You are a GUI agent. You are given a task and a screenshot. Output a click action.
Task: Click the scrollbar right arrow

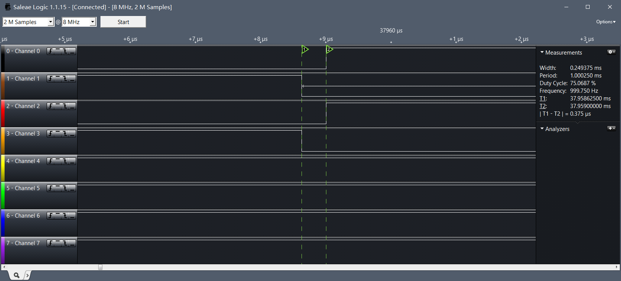(616, 267)
